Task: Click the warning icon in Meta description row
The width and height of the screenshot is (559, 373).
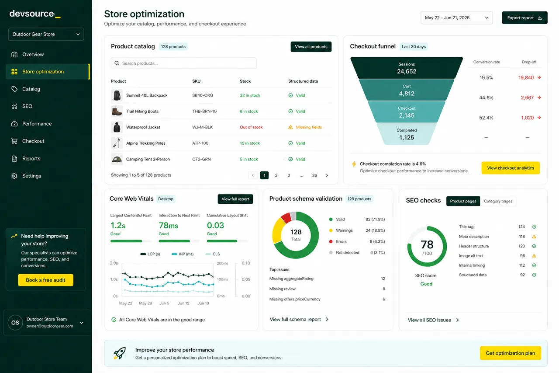Action: point(534,237)
